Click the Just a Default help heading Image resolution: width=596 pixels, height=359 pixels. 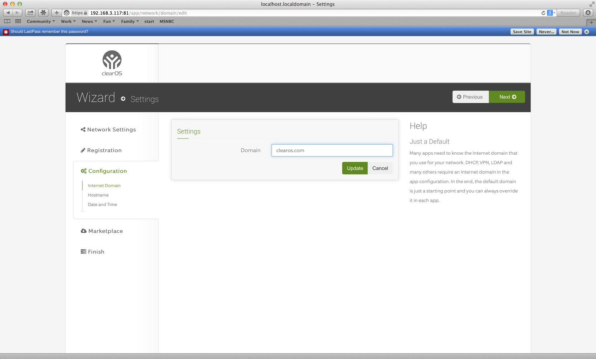[429, 141]
